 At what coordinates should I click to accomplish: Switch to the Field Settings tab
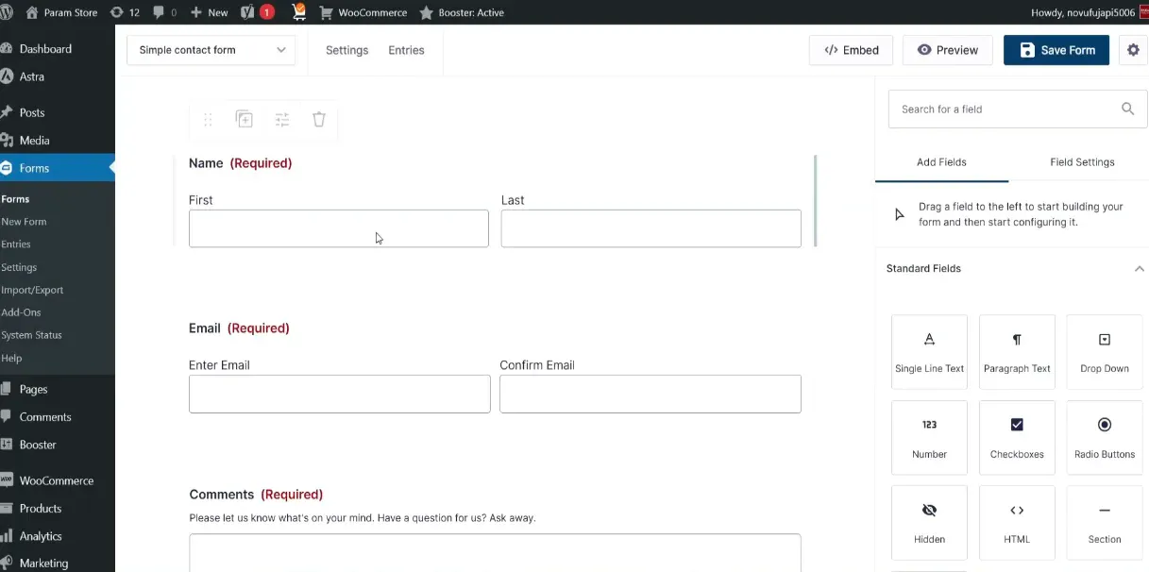[x=1082, y=162]
